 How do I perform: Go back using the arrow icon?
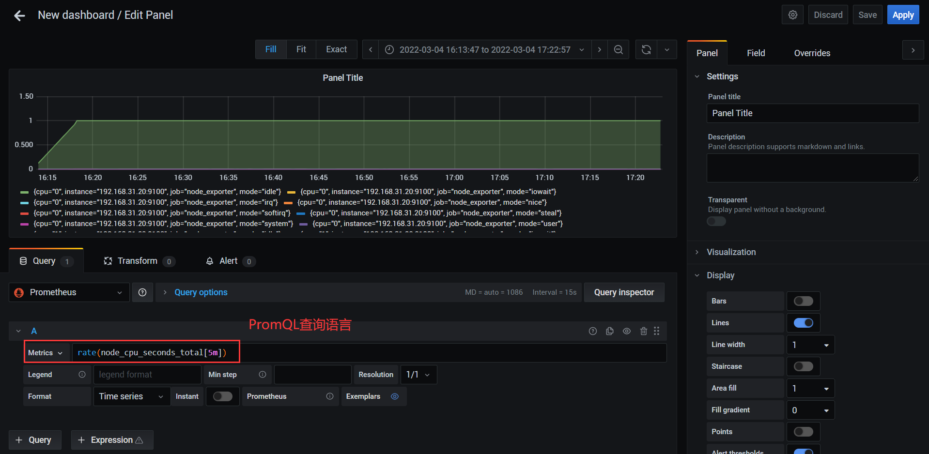(x=19, y=15)
